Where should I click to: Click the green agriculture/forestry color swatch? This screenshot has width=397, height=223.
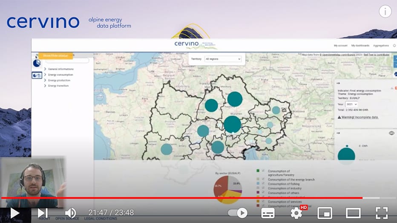(x=258, y=171)
